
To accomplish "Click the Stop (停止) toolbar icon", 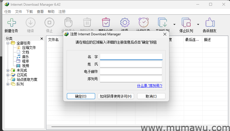I will 49,22.
